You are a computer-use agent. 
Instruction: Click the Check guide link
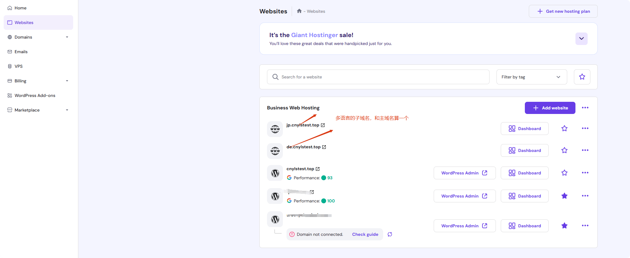(x=365, y=234)
